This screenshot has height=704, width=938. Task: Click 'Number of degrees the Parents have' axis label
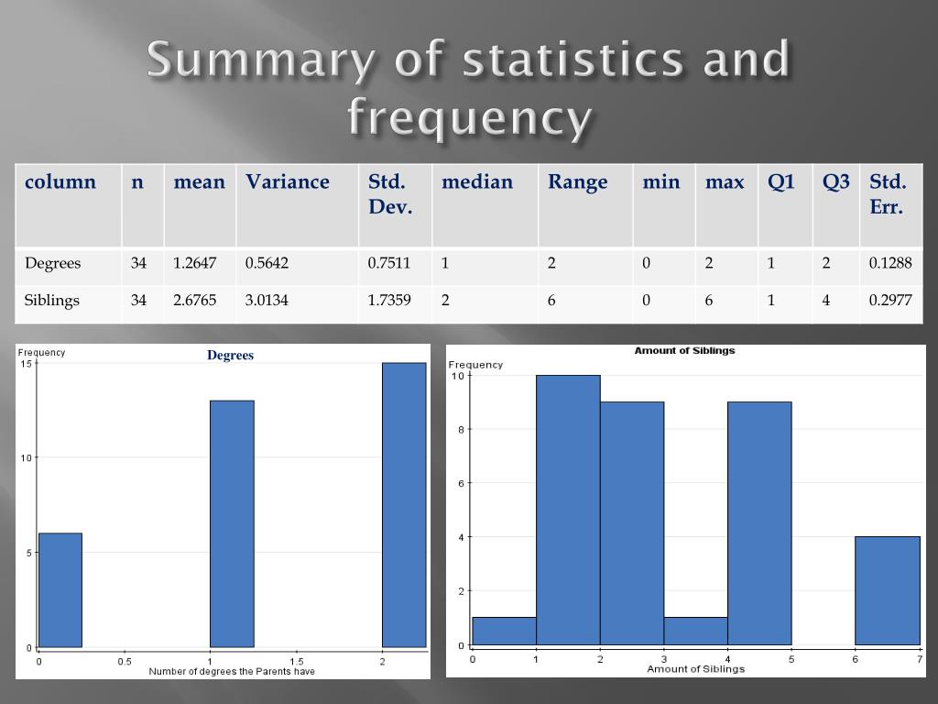[232, 672]
